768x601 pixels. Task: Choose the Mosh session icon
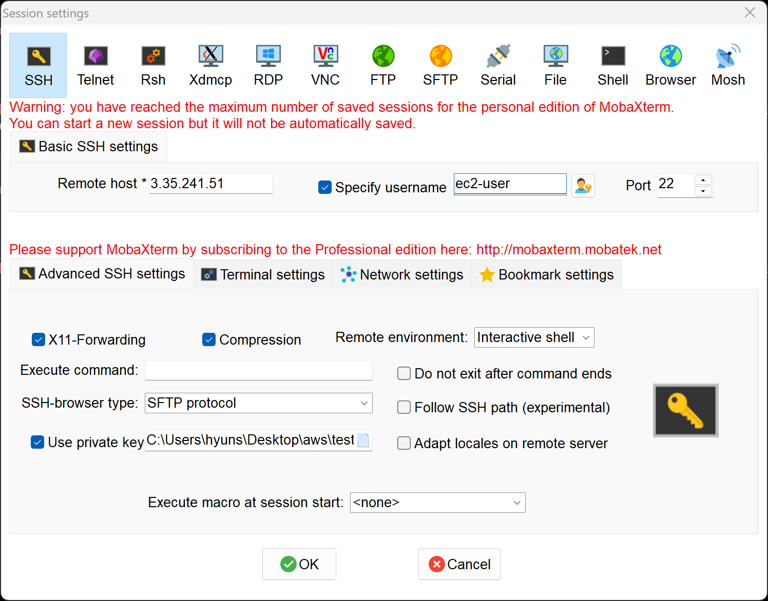(x=728, y=65)
